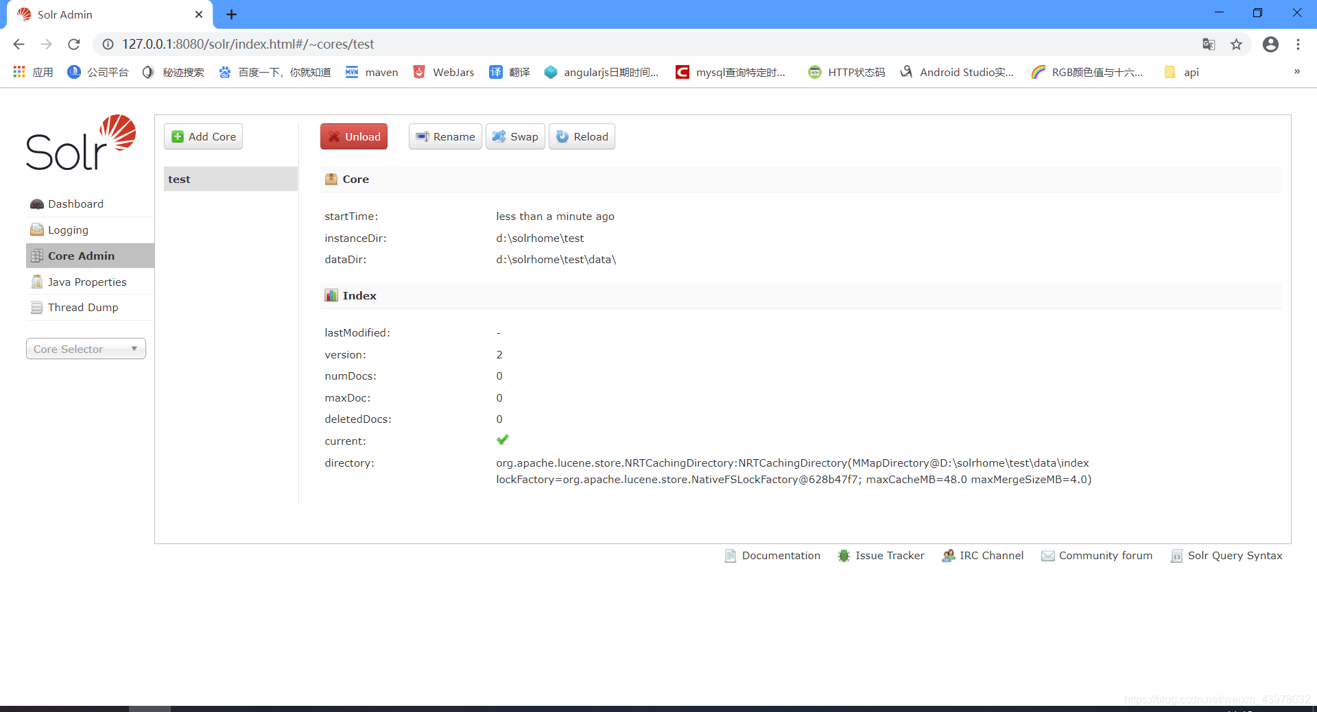Click the Java Properties icon

point(37,282)
